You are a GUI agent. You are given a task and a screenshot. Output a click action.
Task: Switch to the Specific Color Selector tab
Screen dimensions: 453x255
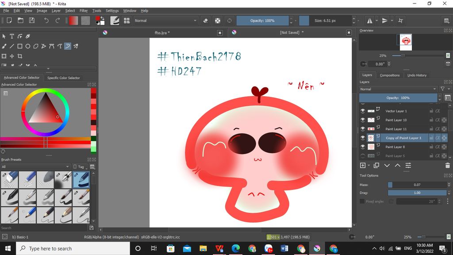click(64, 78)
